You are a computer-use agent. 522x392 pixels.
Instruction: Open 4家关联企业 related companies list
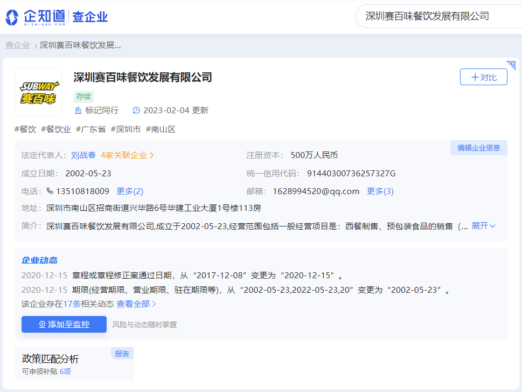pyautogui.click(x=127, y=155)
